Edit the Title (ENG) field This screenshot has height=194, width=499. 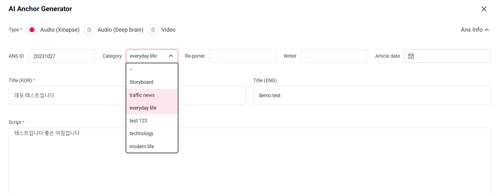coord(372,95)
